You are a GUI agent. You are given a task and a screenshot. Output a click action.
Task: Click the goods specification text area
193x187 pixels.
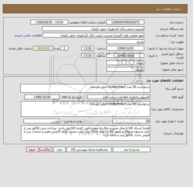tap(85, 109)
